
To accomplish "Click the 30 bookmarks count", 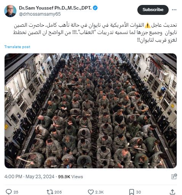I will point(139,192).
